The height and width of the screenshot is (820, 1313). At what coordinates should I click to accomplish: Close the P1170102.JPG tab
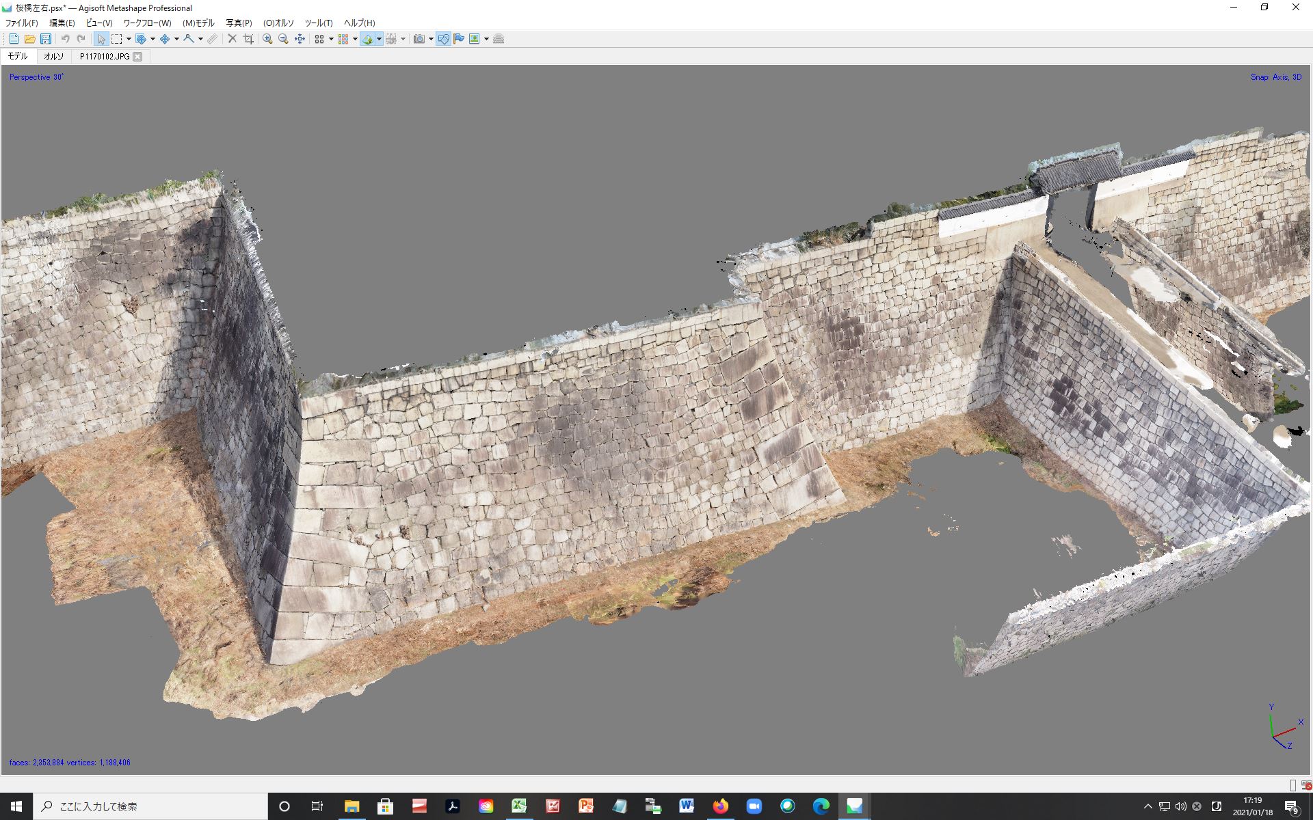point(137,57)
